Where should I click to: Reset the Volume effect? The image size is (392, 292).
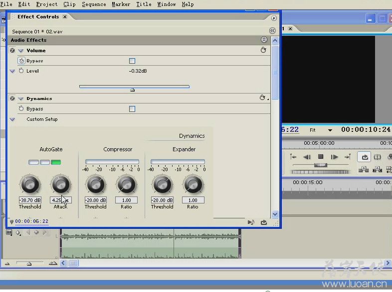[x=263, y=50]
